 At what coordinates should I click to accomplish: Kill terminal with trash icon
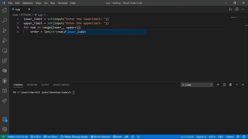[x=231, y=85]
